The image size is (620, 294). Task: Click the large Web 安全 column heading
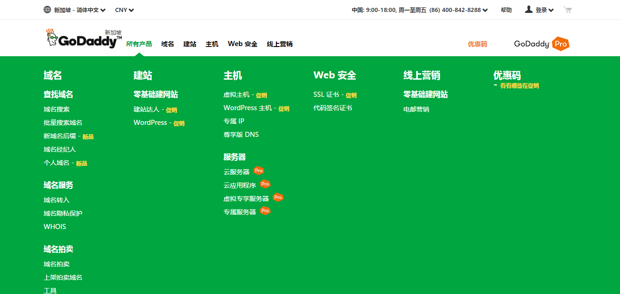[x=335, y=75]
